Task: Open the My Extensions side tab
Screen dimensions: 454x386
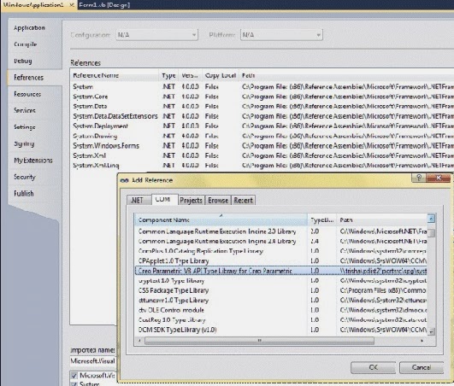Action: 33,161
